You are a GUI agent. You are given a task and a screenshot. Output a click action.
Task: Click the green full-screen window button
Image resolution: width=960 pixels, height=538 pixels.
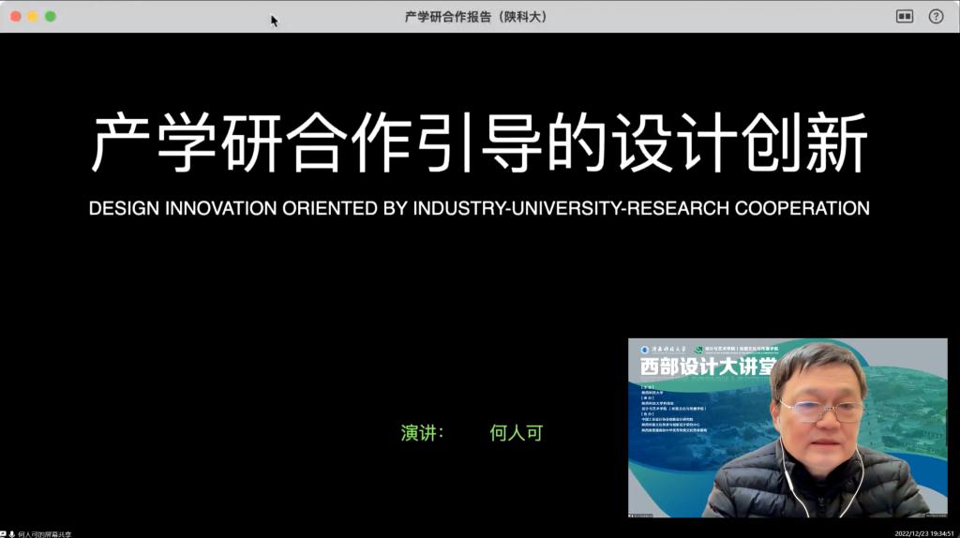click(51, 16)
